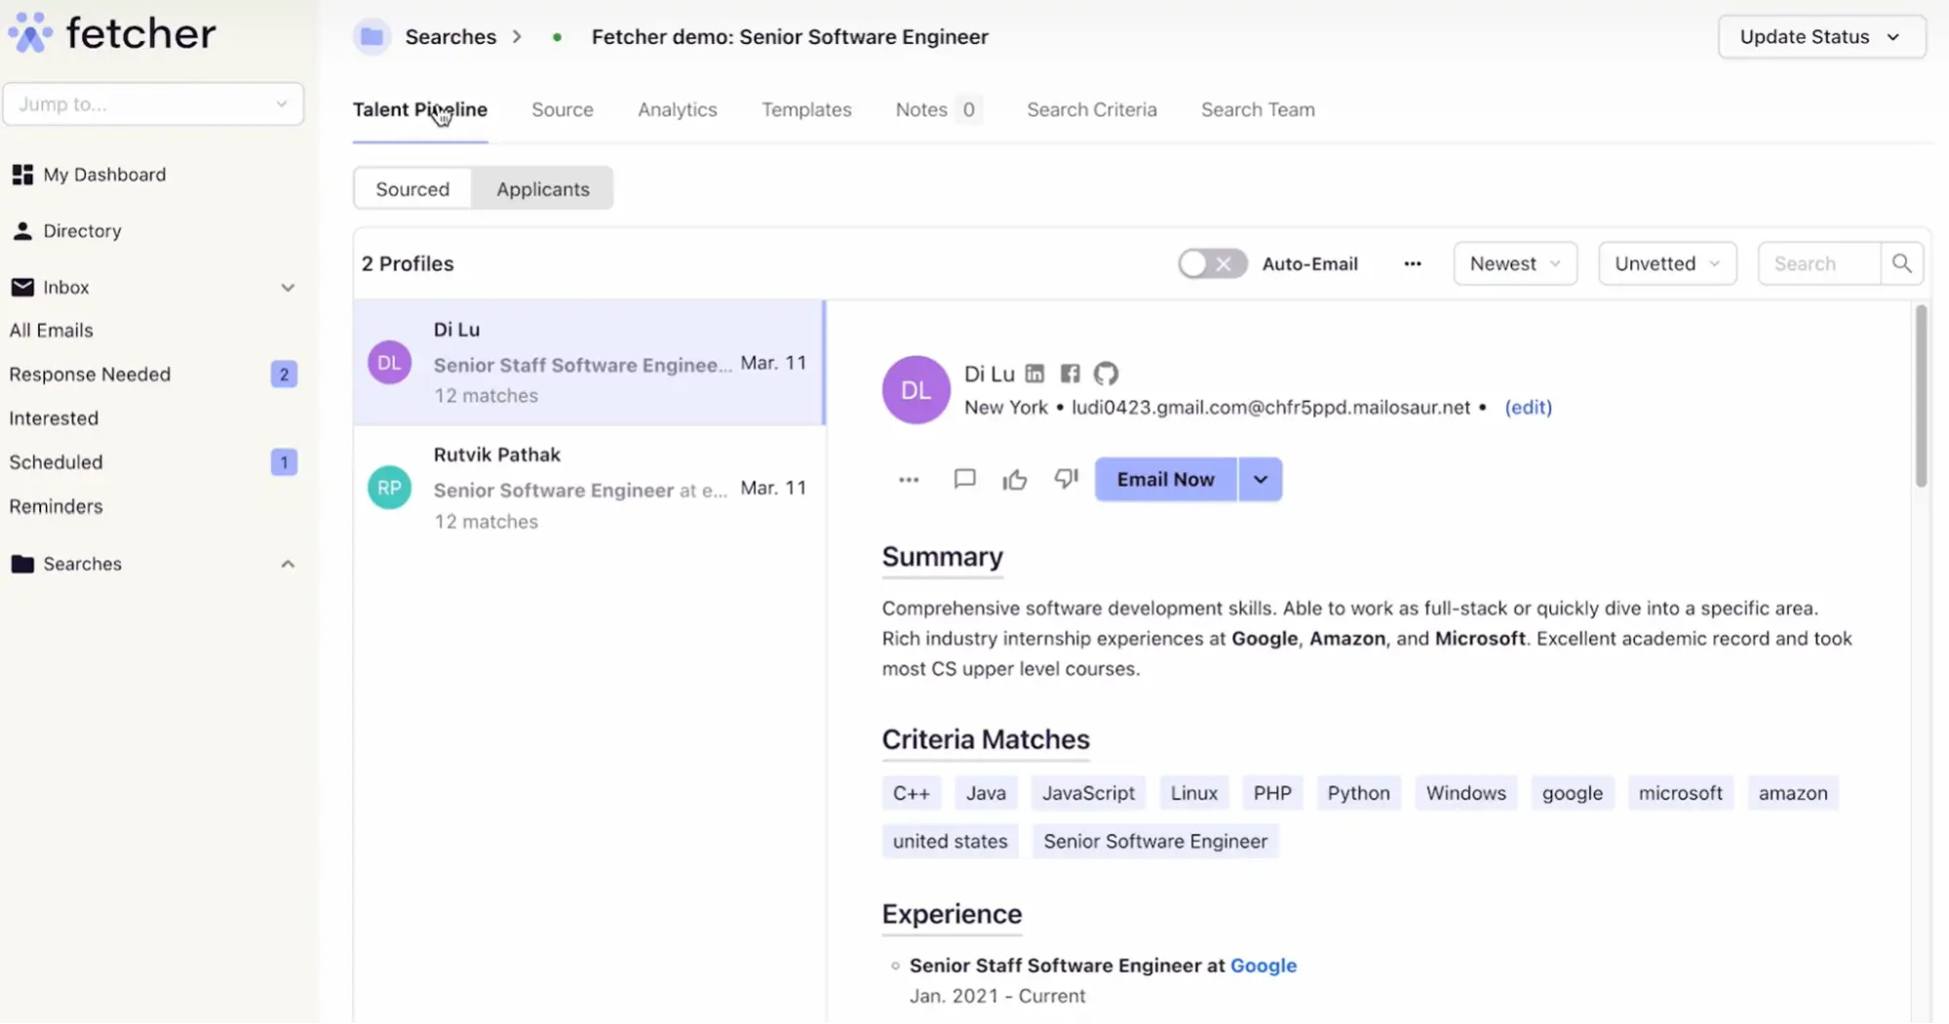Screen dimensions: 1949x1024
Task: Switch to the Templates tab
Action: click(x=806, y=110)
